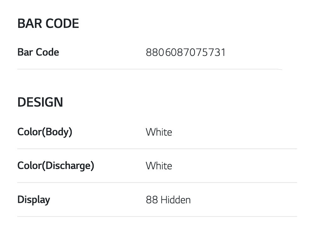The height and width of the screenshot is (231, 315).
Task: Click the divider line beneath Display row
Action: point(157,216)
